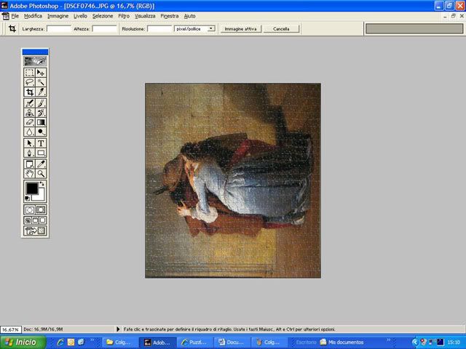Open Mis documentos from taskbar

tap(341, 342)
